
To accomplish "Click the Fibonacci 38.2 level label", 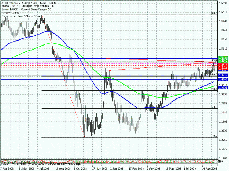I will pyautogui.click(x=215, y=89).
